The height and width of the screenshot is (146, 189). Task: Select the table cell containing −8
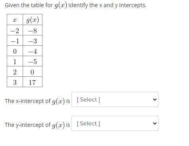point(33,30)
